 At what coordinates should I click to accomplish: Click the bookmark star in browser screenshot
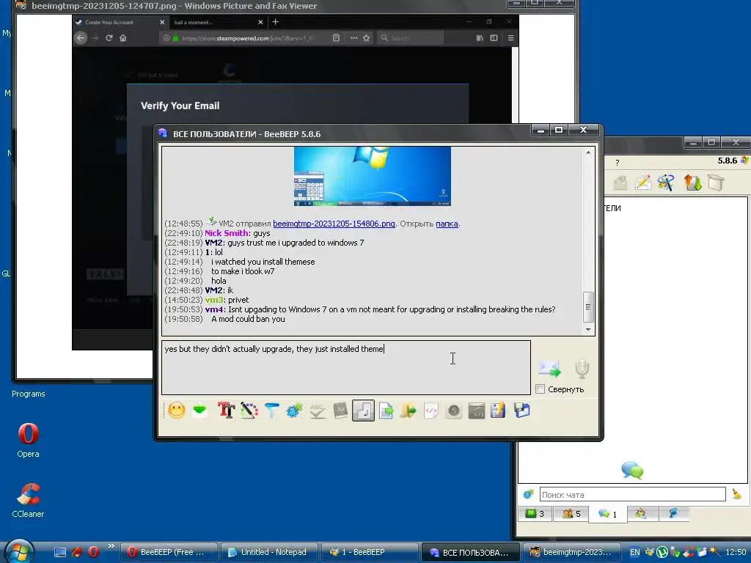tap(367, 38)
